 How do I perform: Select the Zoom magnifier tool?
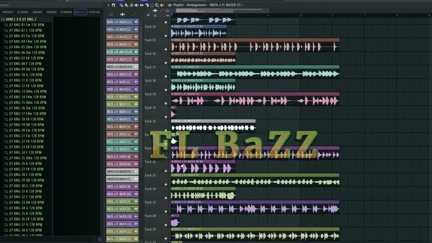[157, 5]
